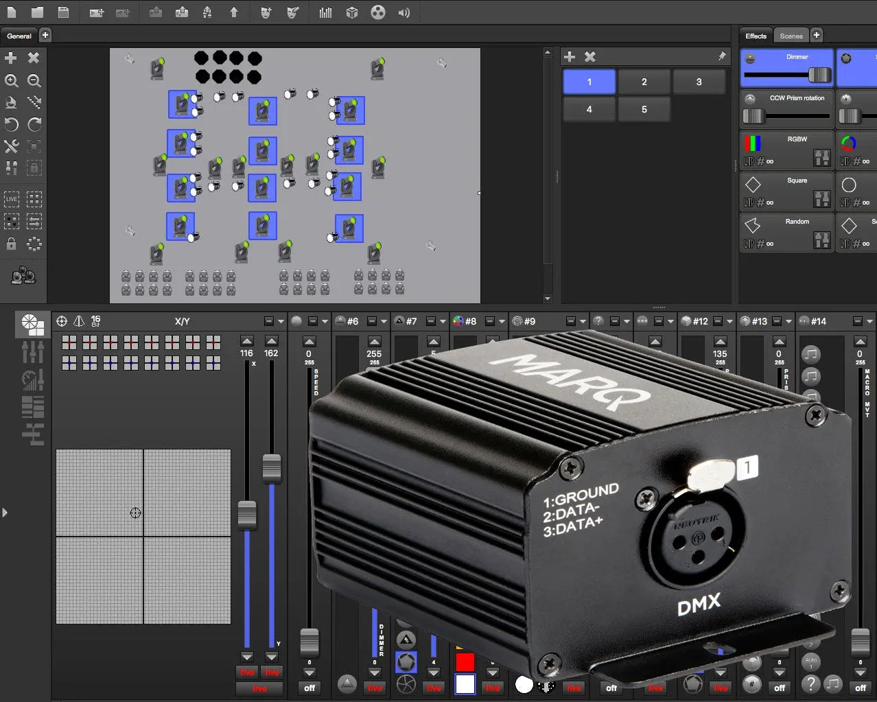The image size is (877, 702).
Task: Click the sound speaker icon in toolbar
Action: tap(404, 12)
